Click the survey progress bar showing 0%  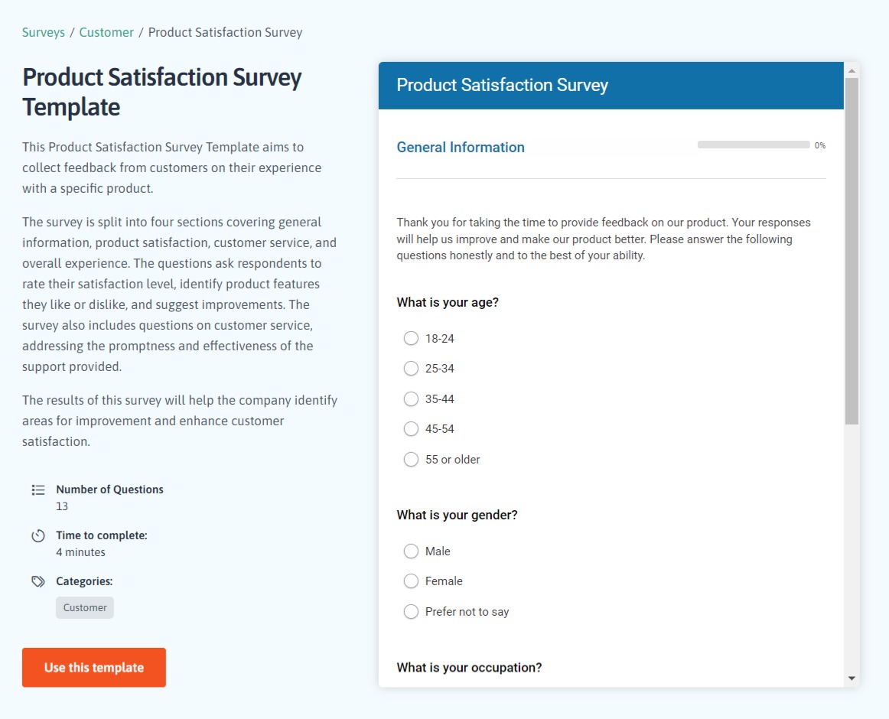[753, 144]
